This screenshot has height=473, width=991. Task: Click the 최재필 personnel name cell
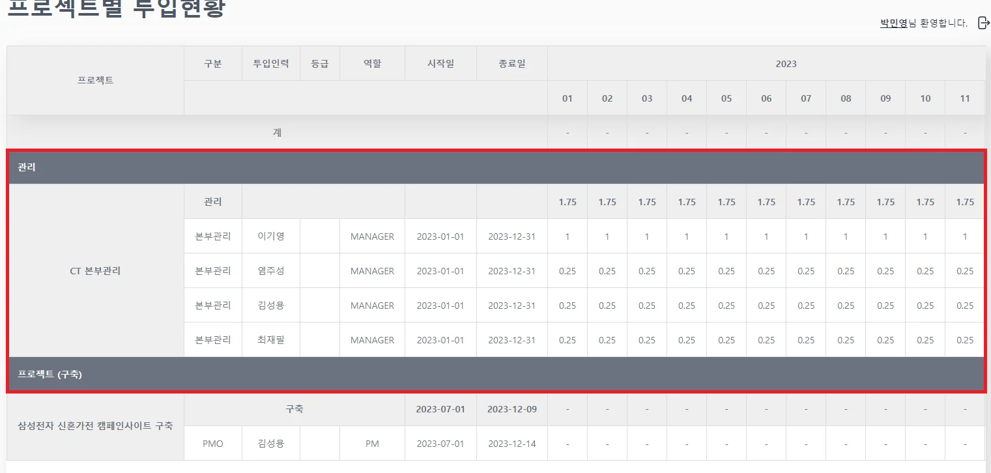tap(271, 340)
